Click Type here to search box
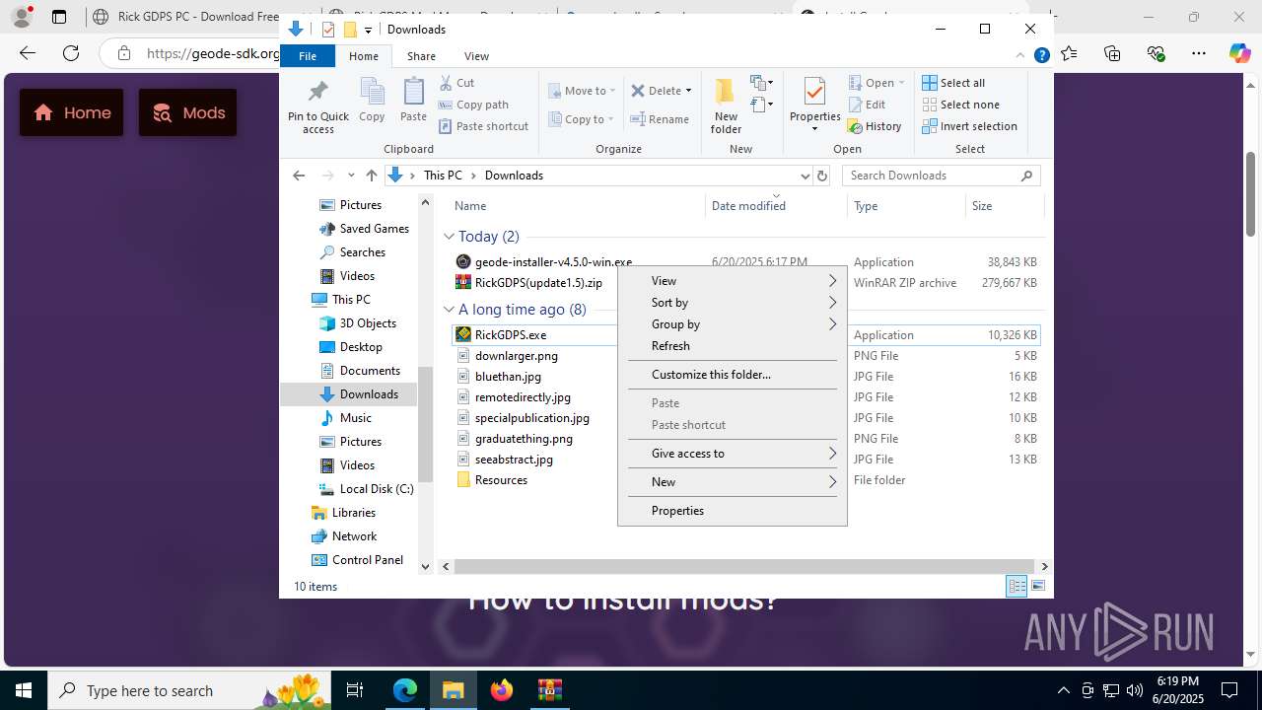This screenshot has width=1262, height=710. coord(190,690)
